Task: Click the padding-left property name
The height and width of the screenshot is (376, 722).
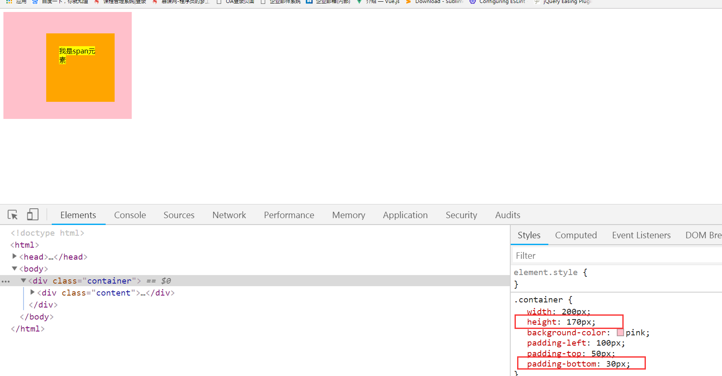Action: point(557,343)
